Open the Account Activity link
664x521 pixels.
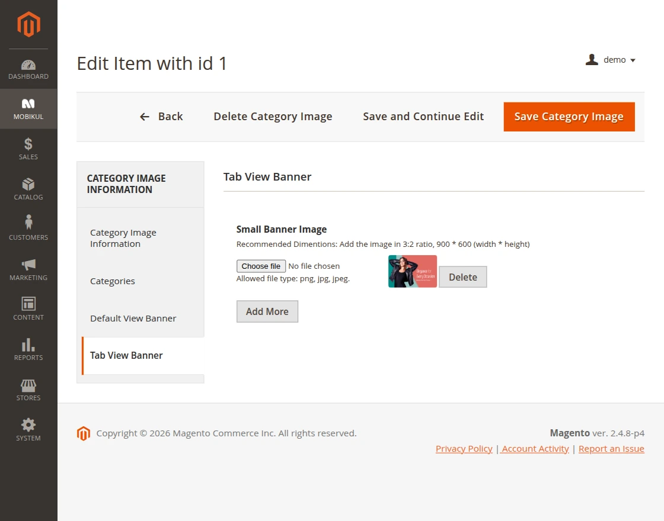(x=535, y=449)
